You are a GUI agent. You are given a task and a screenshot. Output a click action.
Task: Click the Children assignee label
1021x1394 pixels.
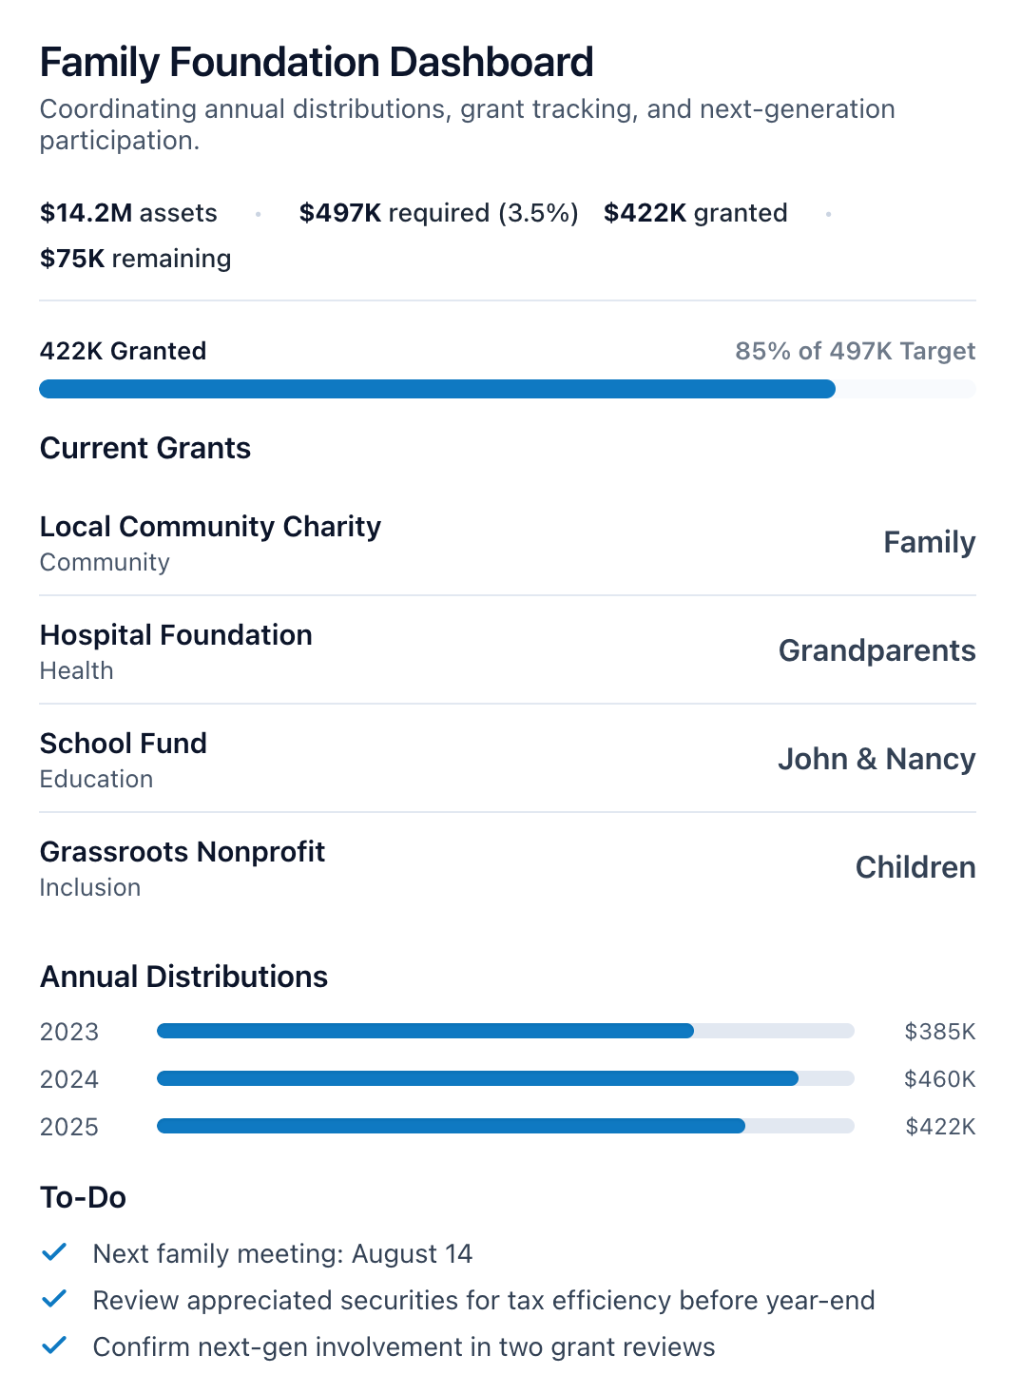[915, 867]
